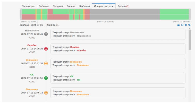Open the События tab
195x103 pixels.
pyautogui.click(x=44, y=6)
